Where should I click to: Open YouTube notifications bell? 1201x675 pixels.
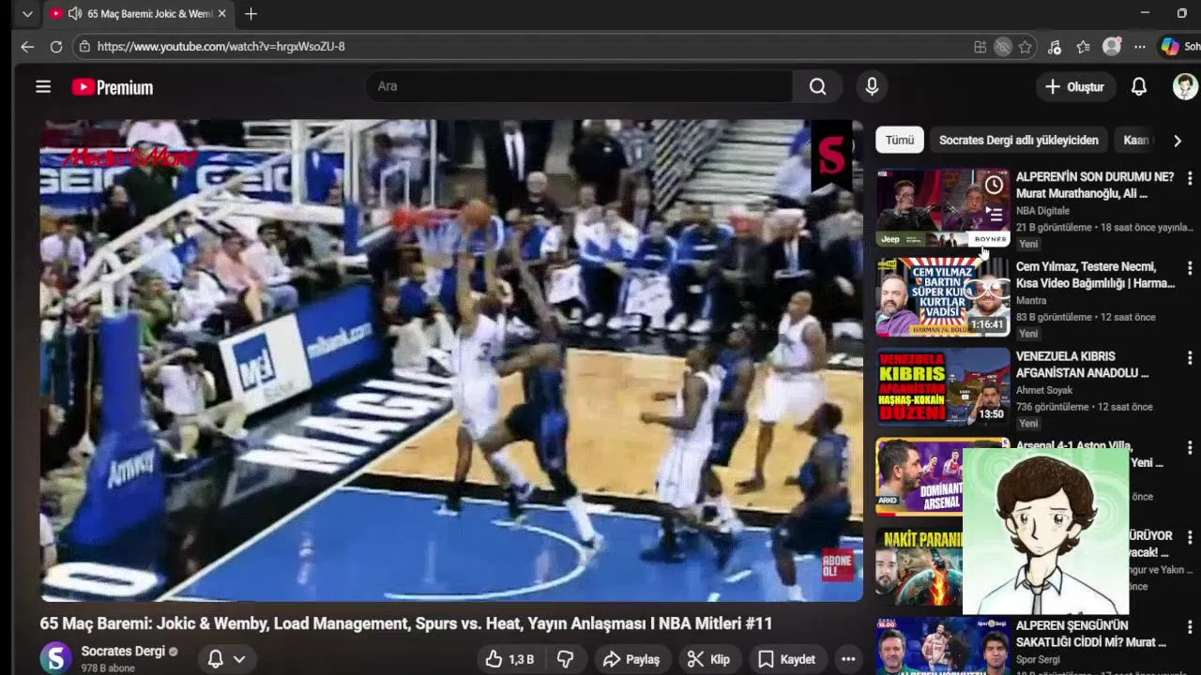(1138, 87)
